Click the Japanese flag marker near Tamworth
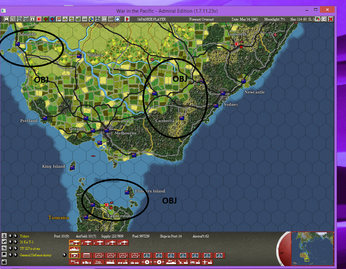The height and width of the screenshot is (269, 346). click(237, 44)
